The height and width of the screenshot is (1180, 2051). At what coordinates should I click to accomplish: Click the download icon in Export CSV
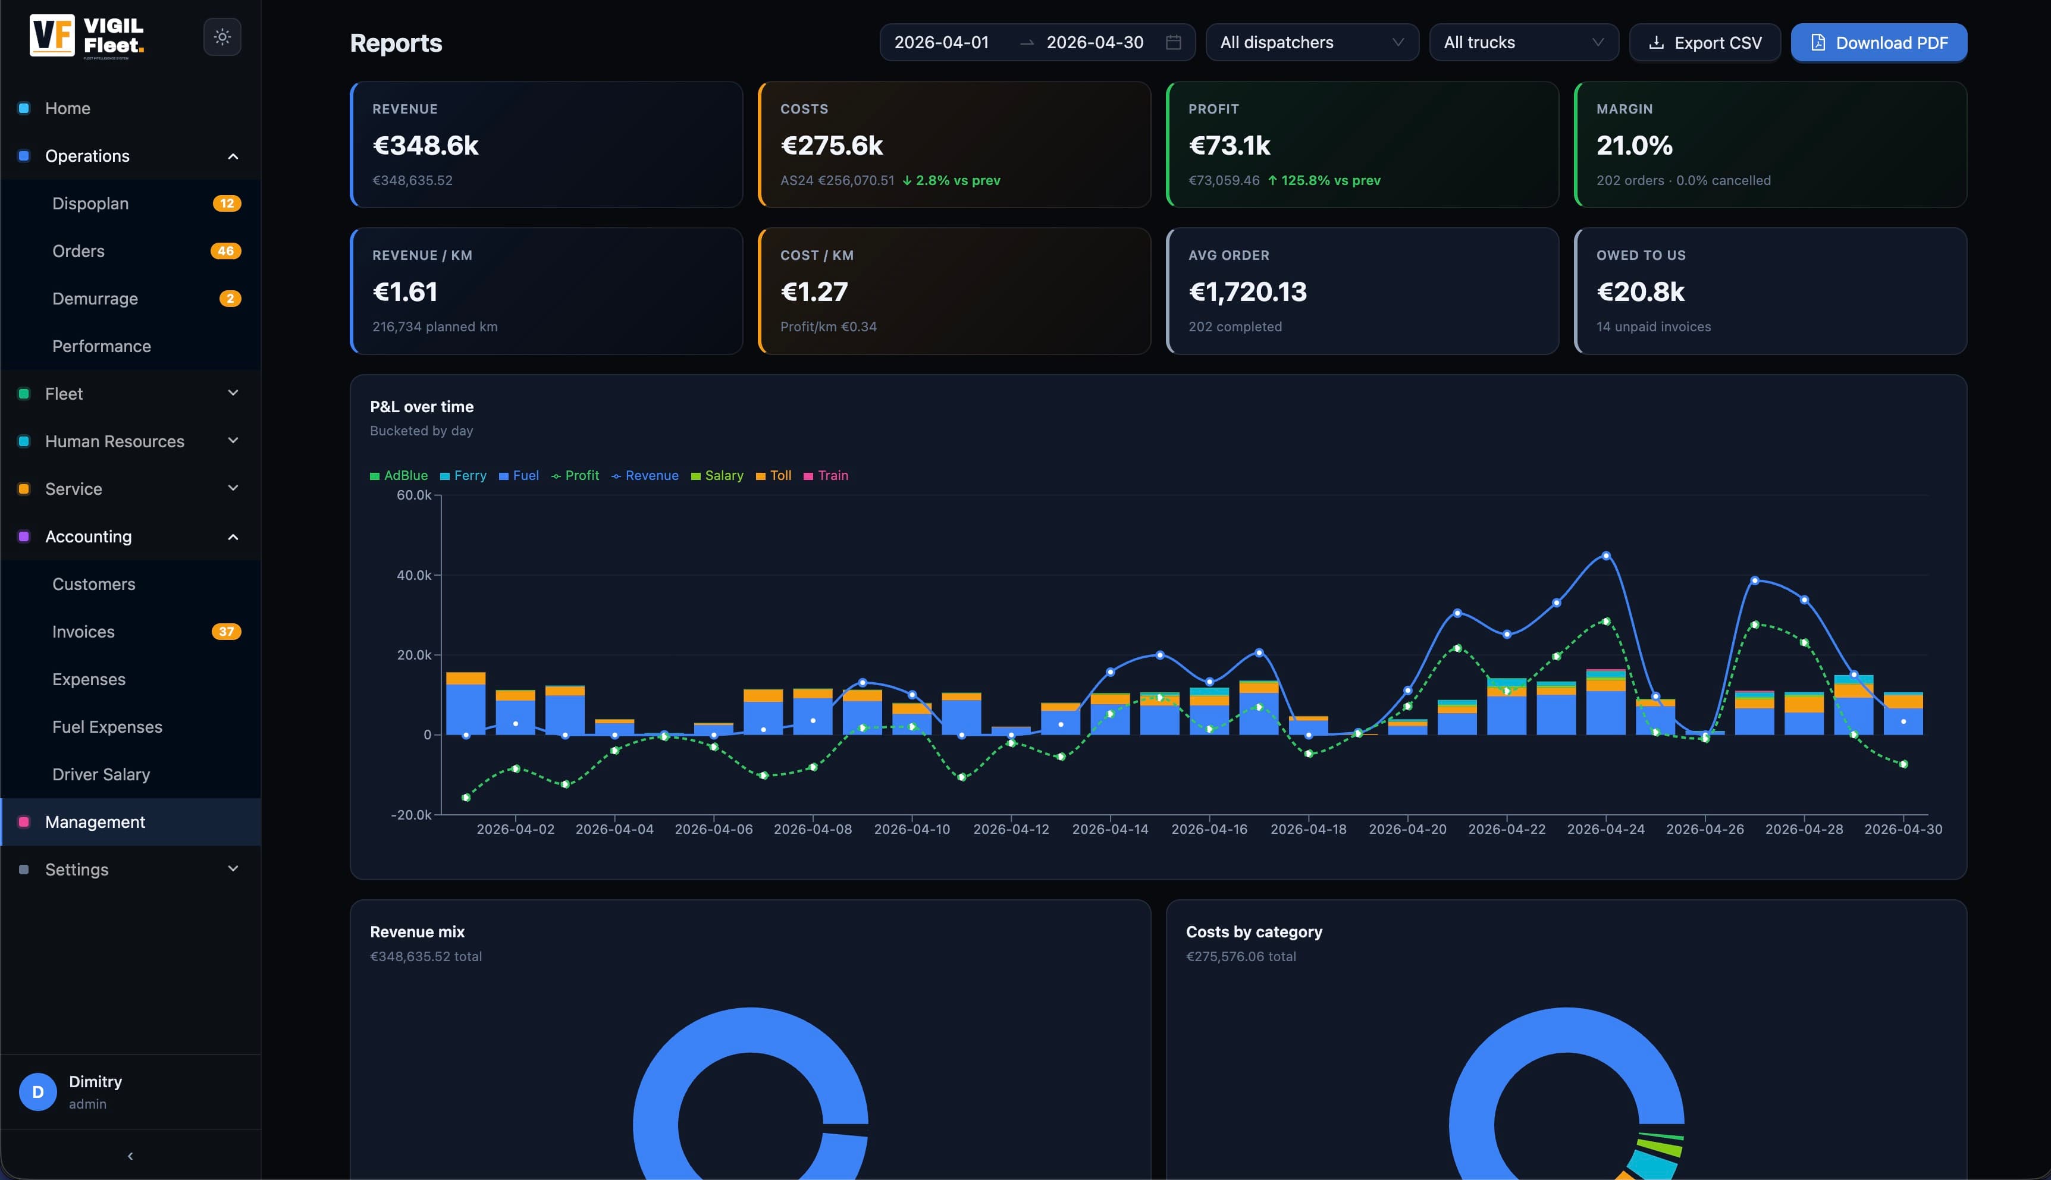(x=1657, y=42)
